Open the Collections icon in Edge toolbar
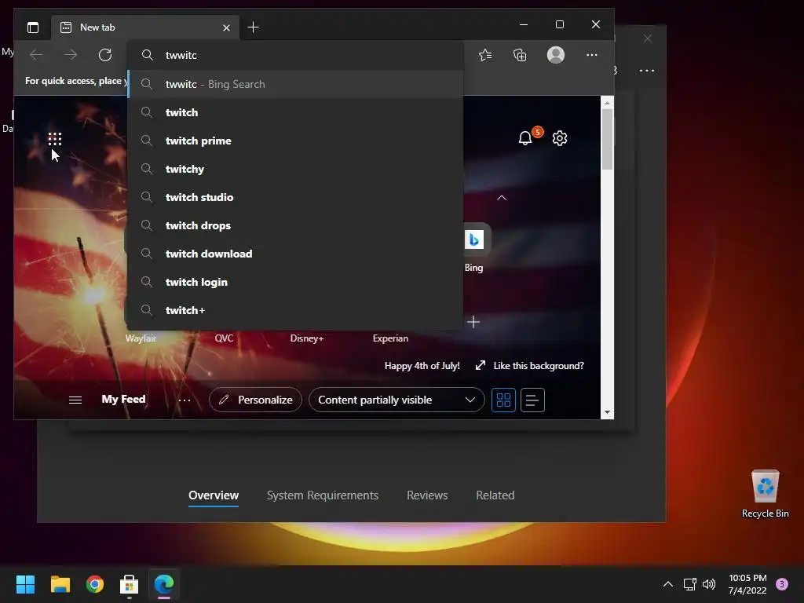 tap(520, 55)
